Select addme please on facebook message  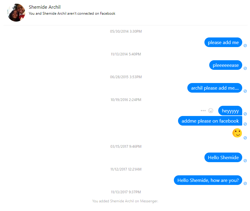210,121
